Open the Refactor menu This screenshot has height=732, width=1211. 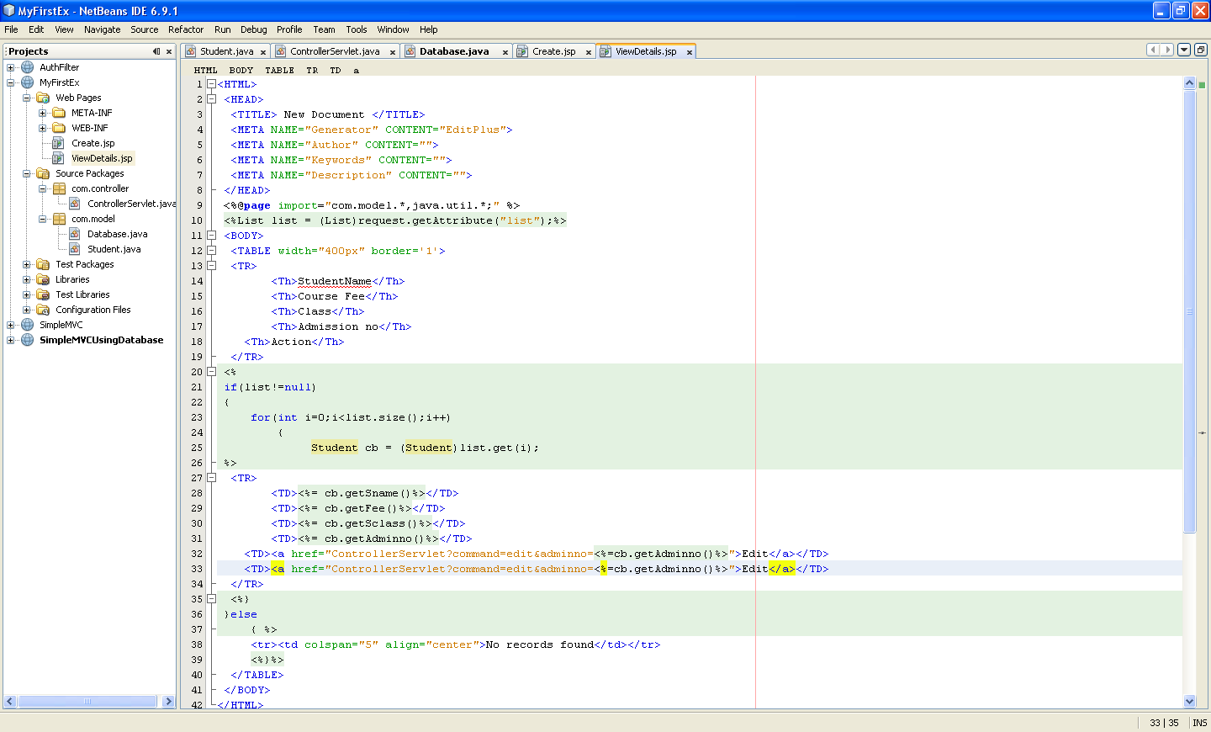coord(185,29)
